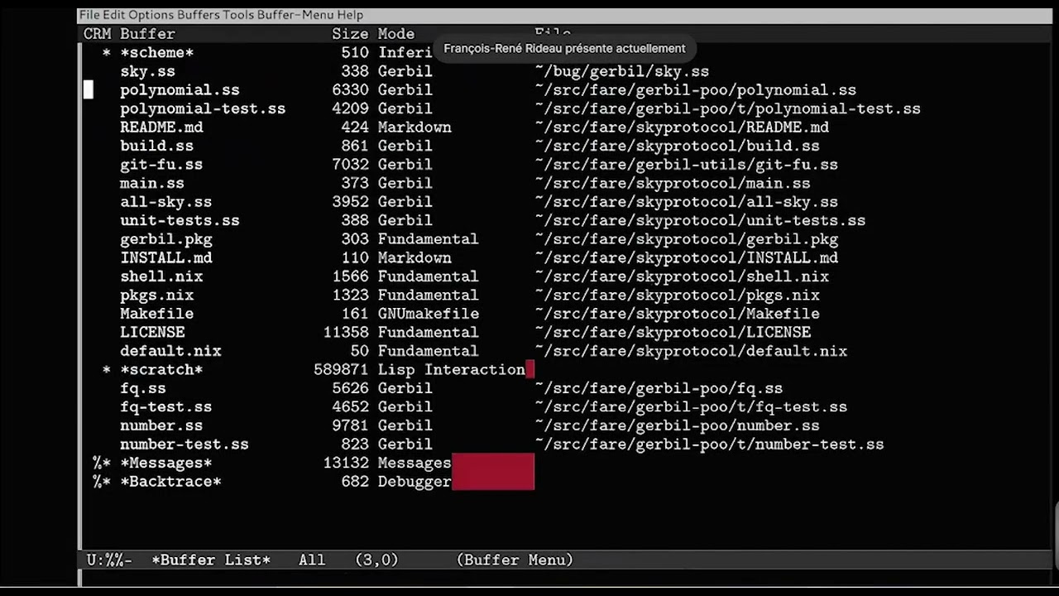
Task: Select the number.ss buffer
Action: [161, 425]
